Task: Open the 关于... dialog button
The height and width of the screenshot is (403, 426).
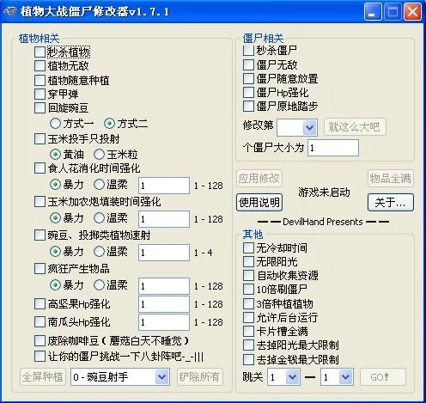Action: coord(391,203)
